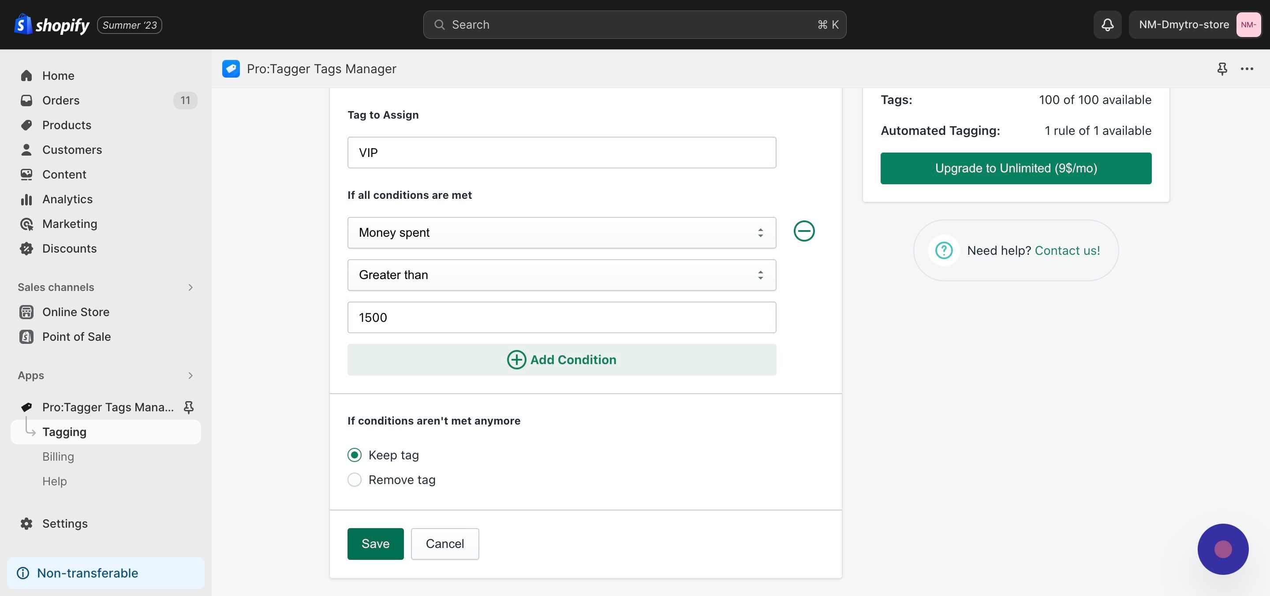
Task: Click the Shopify logo
Action: (52, 25)
